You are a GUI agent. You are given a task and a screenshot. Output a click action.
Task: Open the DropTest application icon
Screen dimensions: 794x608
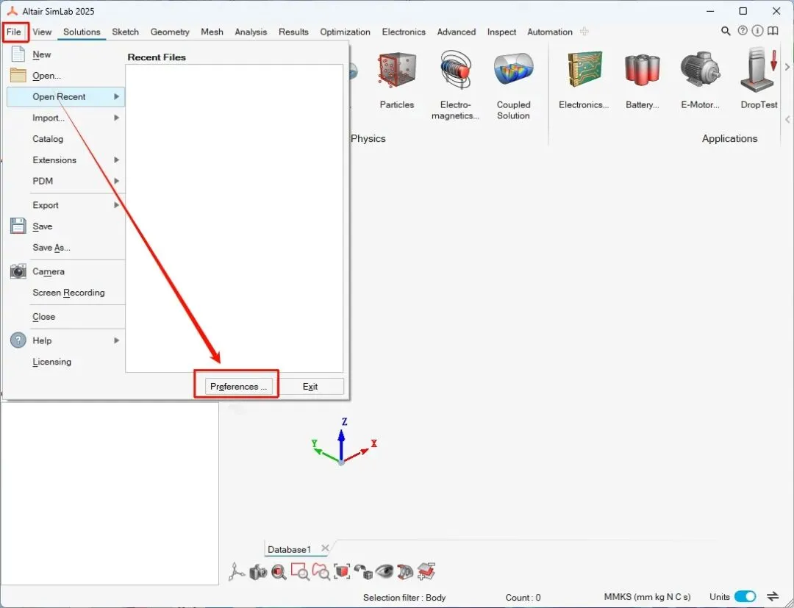click(x=758, y=70)
